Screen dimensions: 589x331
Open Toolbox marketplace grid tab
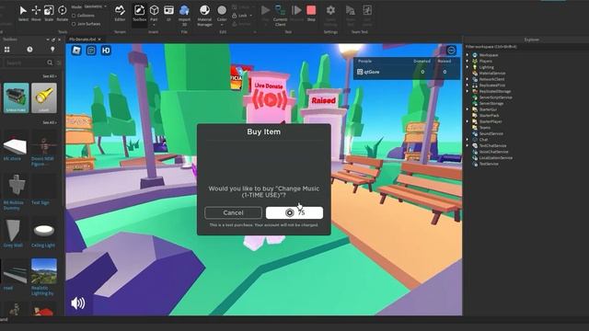tap(7, 50)
